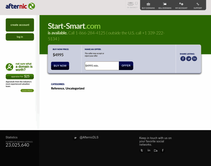The image size is (211, 166).
Task: Click the Buy Now button
Action: 60,66
